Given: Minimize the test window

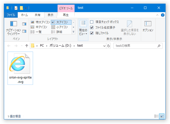Looking at the screenshot, I should coord(132,8).
